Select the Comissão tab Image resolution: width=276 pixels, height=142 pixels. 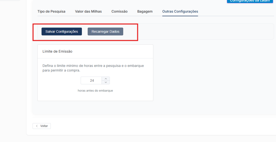pyautogui.click(x=119, y=11)
